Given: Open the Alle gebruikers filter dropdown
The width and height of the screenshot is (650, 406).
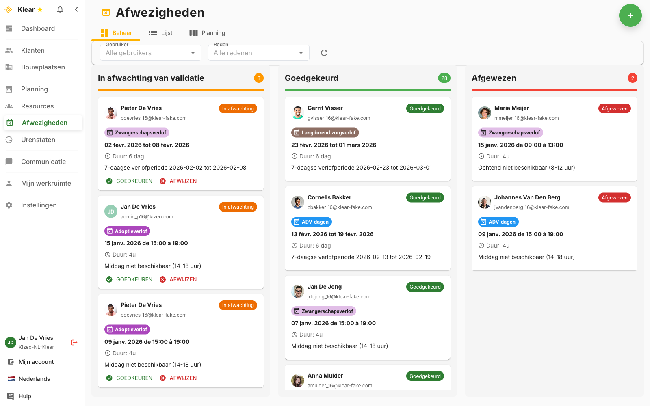Looking at the screenshot, I should (x=150, y=53).
